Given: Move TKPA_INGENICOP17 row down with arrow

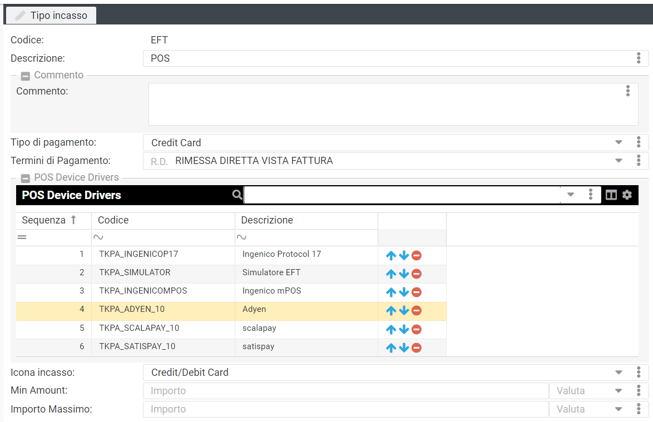Looking at the screenshot, I should coord(404,256).
